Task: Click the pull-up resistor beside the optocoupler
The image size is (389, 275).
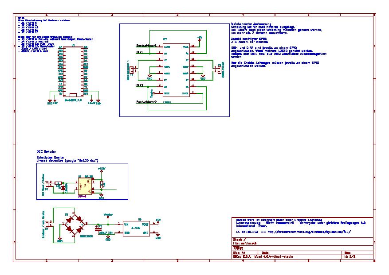Action: click(x=102, y=185)
